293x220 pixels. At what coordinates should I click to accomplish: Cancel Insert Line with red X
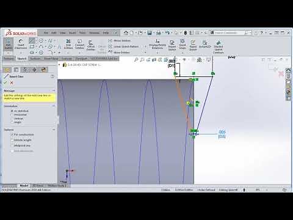(12, 82)
